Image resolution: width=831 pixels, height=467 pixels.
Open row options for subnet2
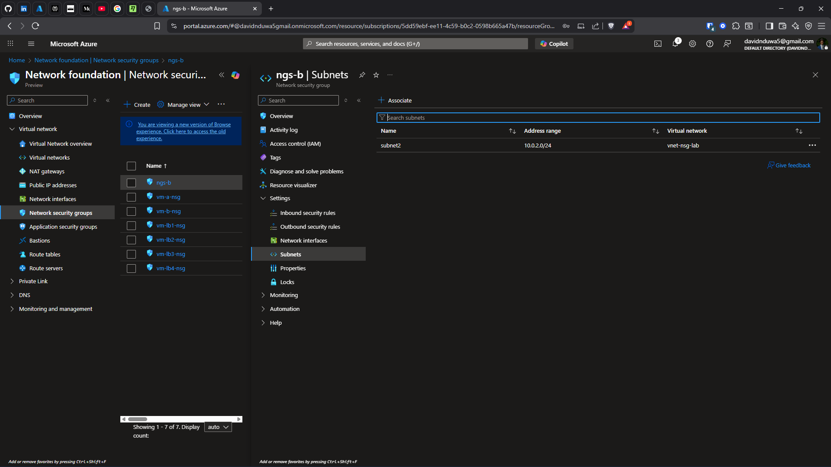(x=812, y=145)
